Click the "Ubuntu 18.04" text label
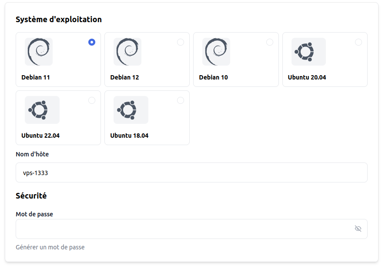The image size is (382, 275). pyautogui.click(x=129, y=136)
